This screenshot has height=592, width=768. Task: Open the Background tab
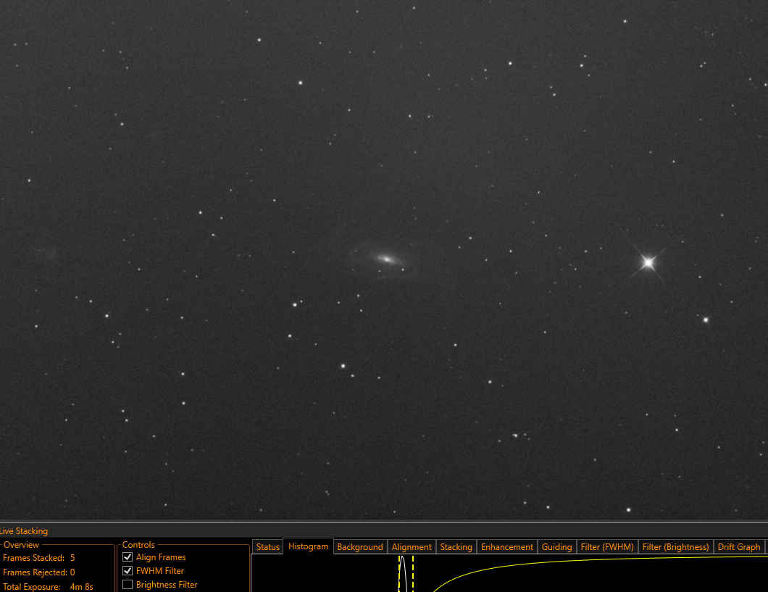360,546
